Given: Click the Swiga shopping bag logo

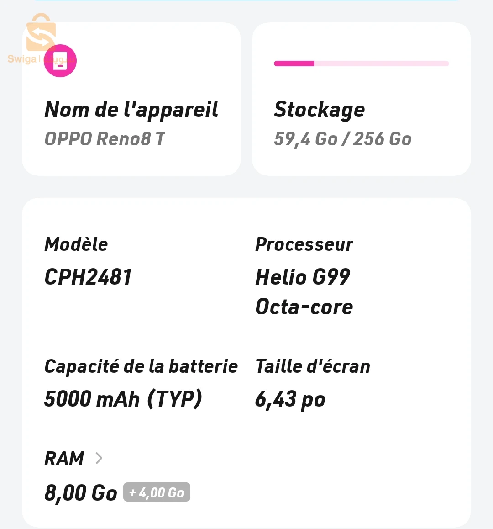Looking at the screenshot, I should point(41,32).
